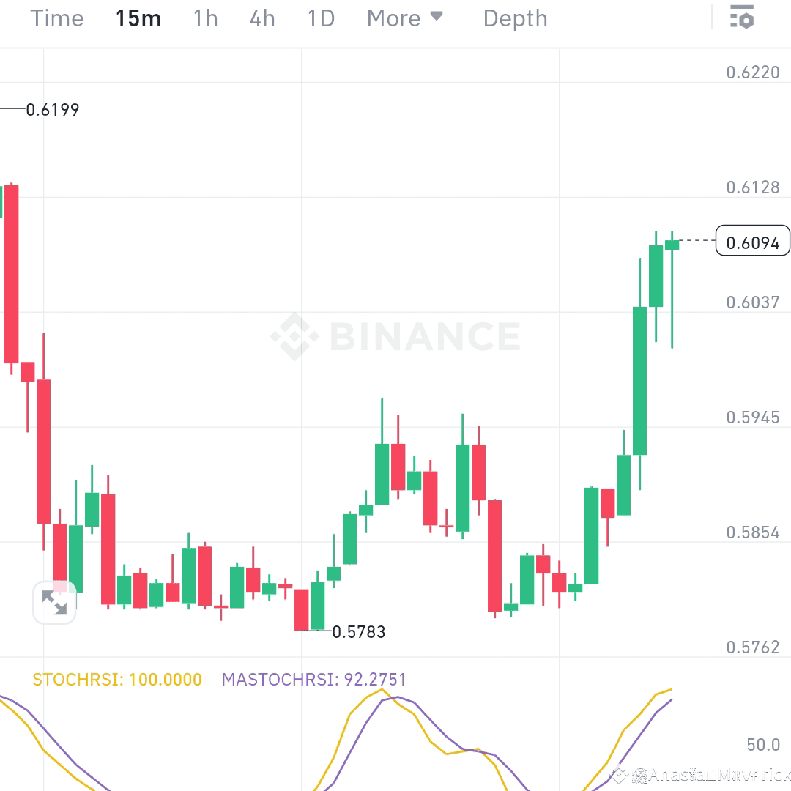The height and width of the screenshot is (791, 791).
Task: Click the current price label 0.6094
Action: pyautogui.click(x=752, y=240)
